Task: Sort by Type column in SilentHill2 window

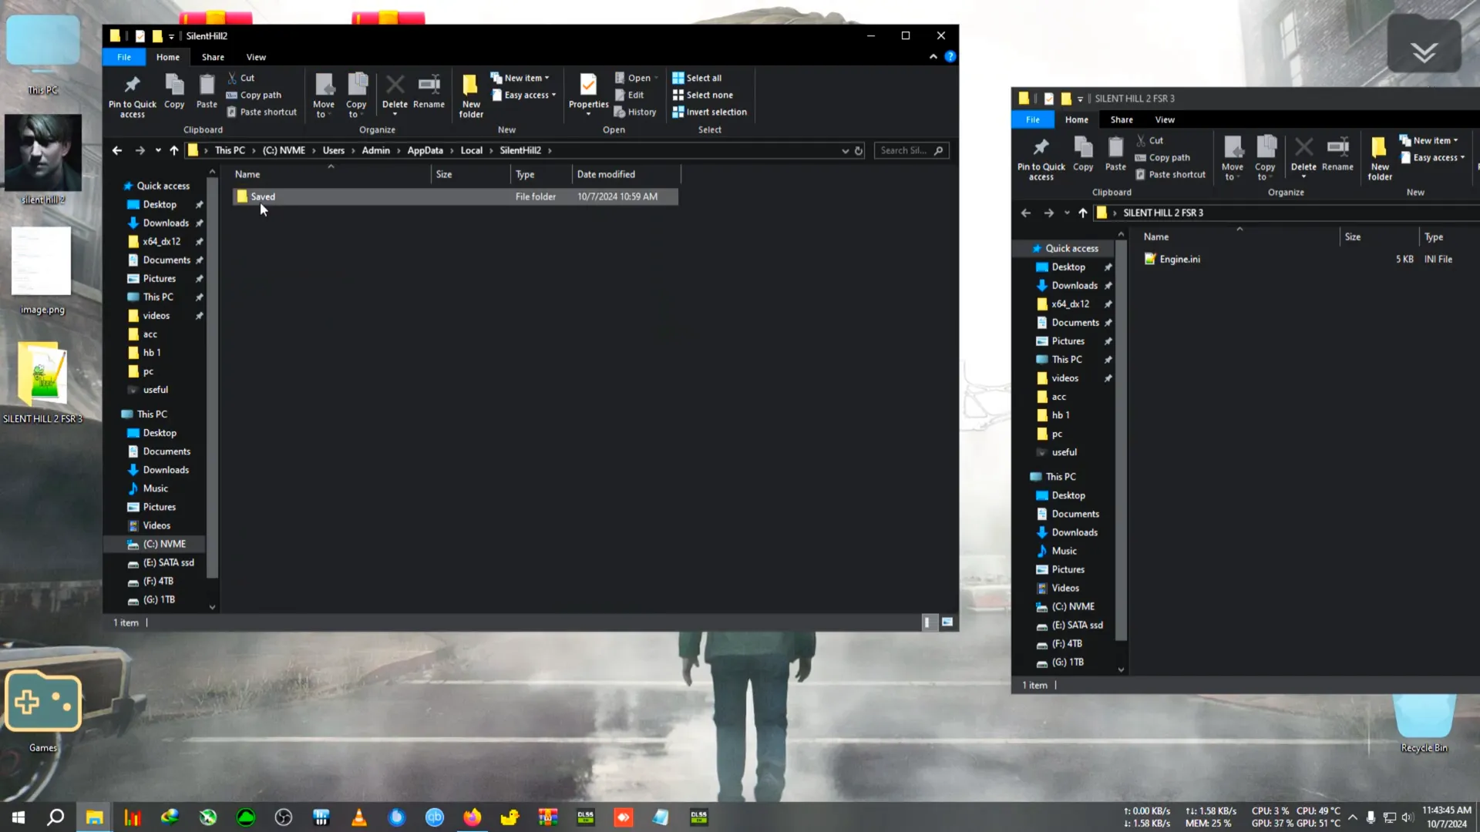Action: coord(541,174)
